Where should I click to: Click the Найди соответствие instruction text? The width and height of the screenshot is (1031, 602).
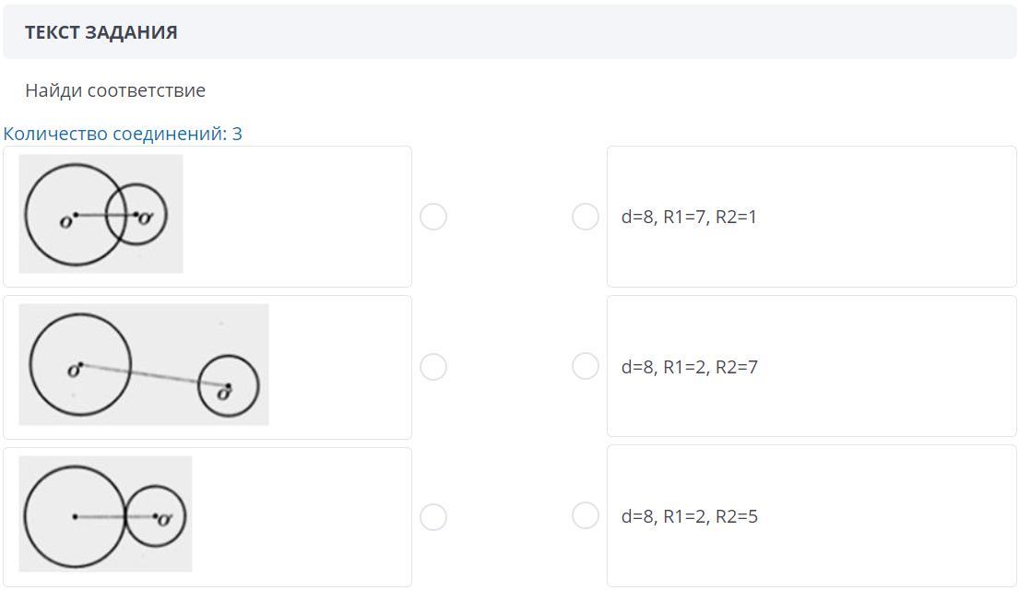115,90
